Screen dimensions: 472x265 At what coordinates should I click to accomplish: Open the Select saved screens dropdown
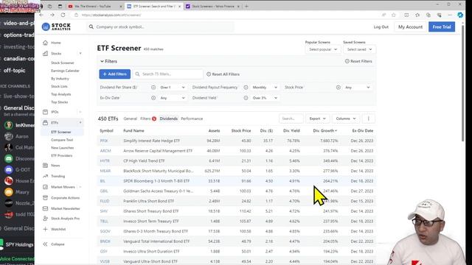(359, 49)
